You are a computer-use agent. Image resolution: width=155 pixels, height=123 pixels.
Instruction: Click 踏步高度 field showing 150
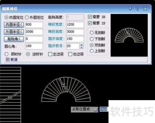[75, 39]
